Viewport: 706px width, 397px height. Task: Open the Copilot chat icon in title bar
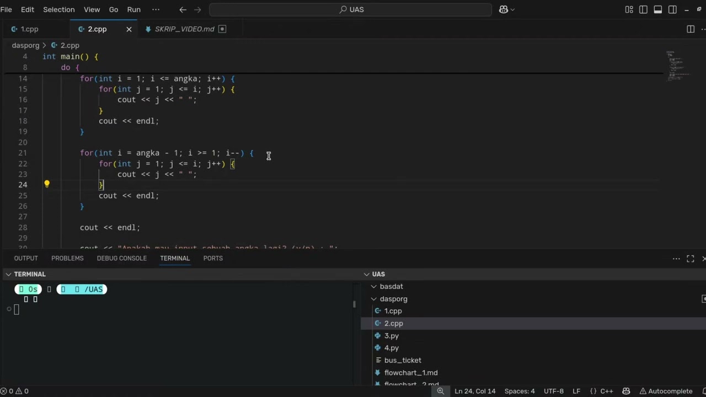click(x=503, y=9)
